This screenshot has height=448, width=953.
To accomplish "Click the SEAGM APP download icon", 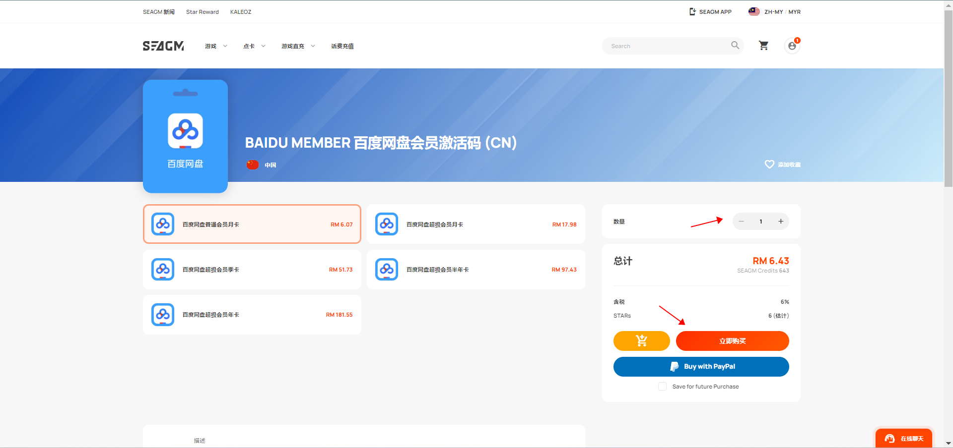I will coord(692,11).
